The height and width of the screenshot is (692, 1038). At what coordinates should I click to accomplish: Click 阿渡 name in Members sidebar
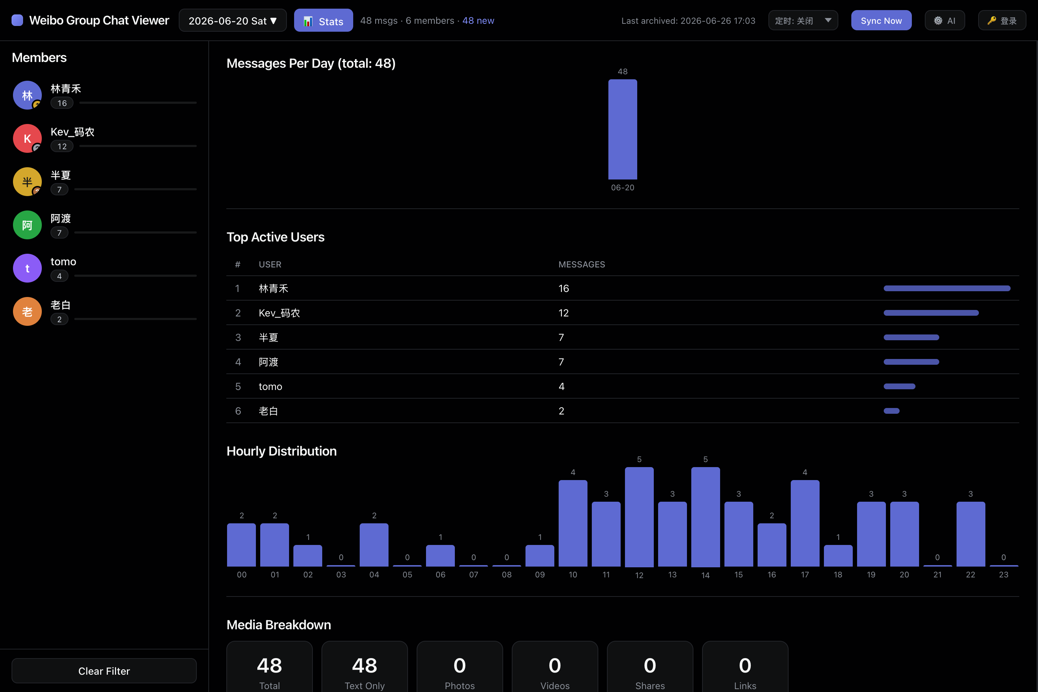pos(61,218)
